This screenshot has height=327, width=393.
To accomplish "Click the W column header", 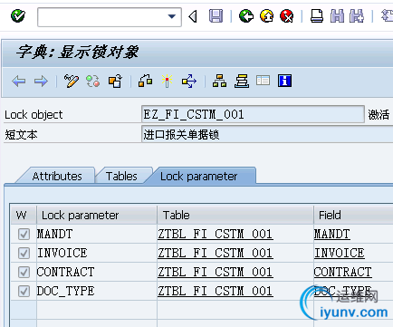I will pyautogui.click(x=24, y=215).
